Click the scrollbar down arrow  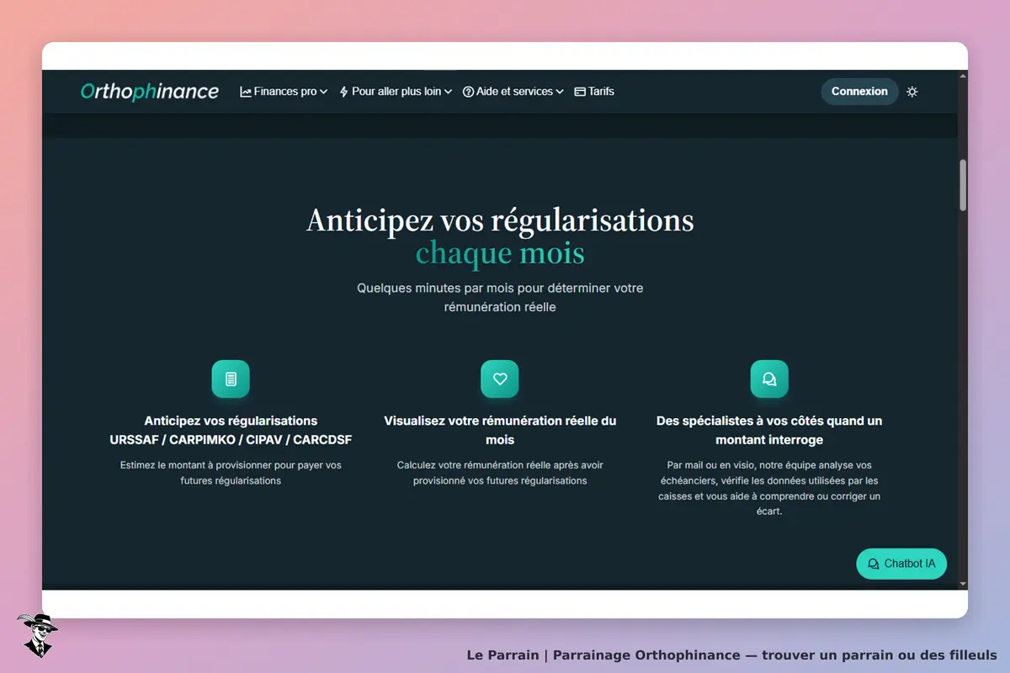click(963, 584)
